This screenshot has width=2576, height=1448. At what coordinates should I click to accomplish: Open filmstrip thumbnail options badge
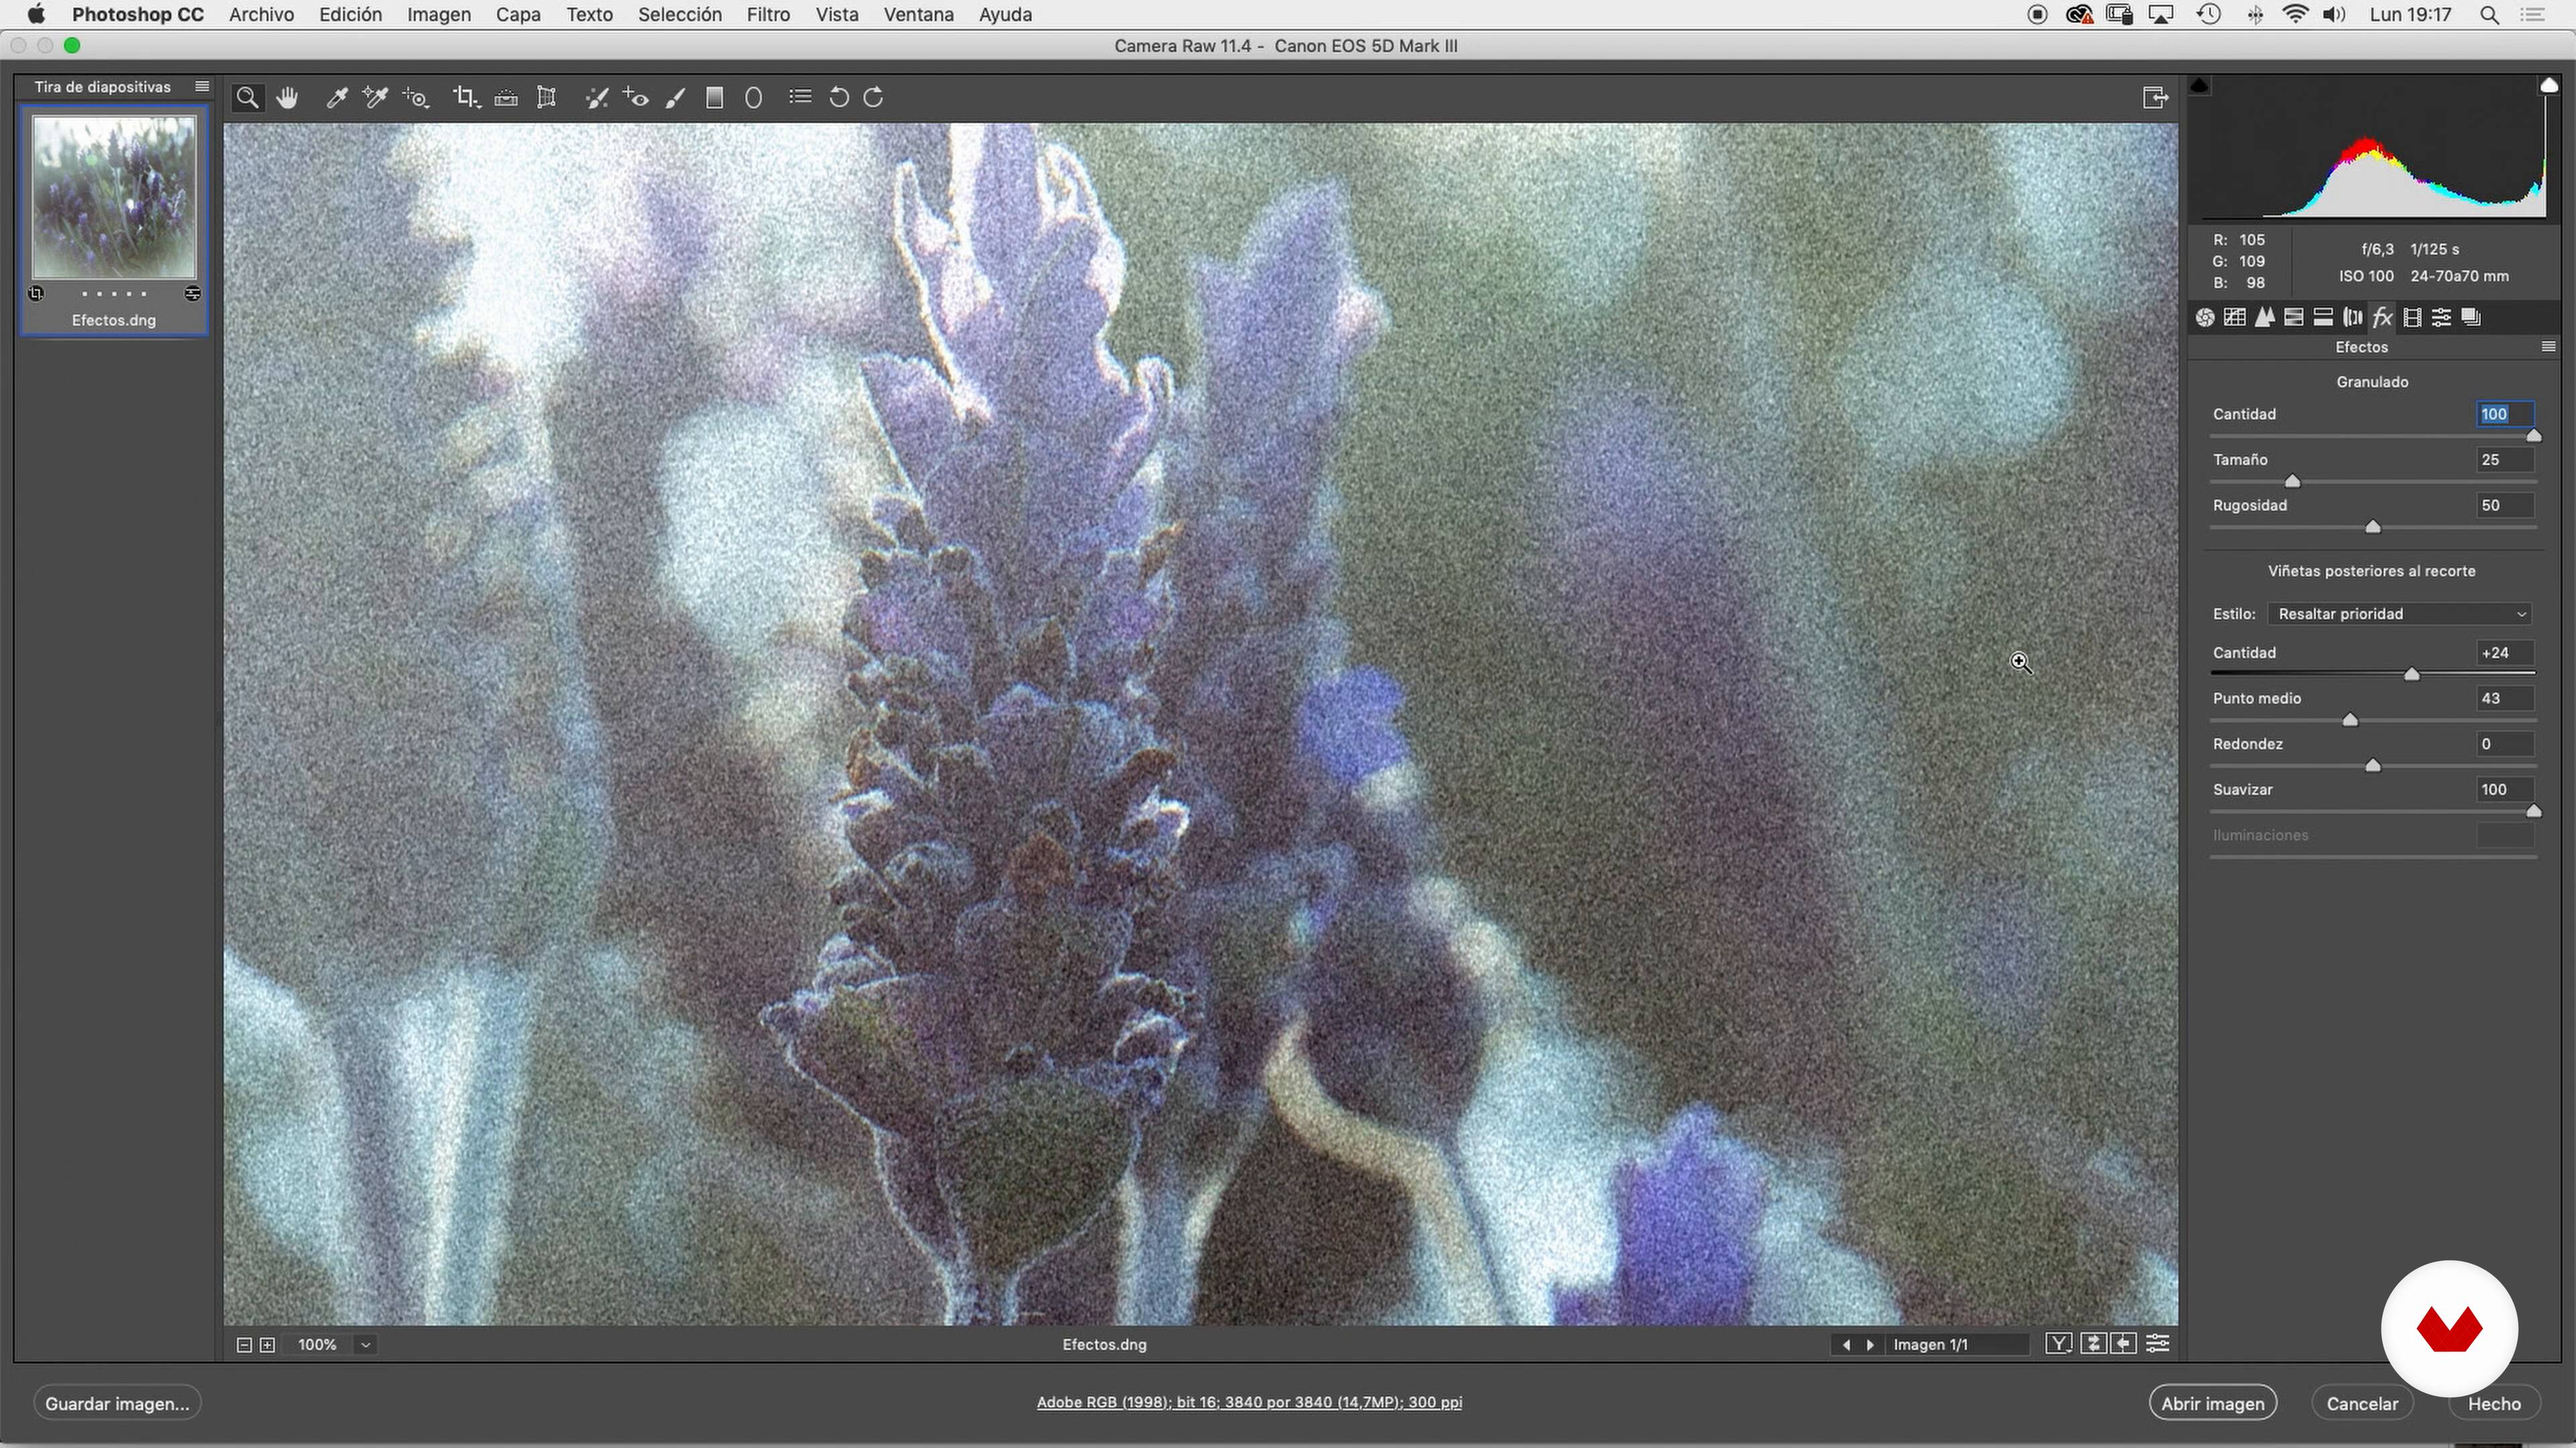click(192, 294)
